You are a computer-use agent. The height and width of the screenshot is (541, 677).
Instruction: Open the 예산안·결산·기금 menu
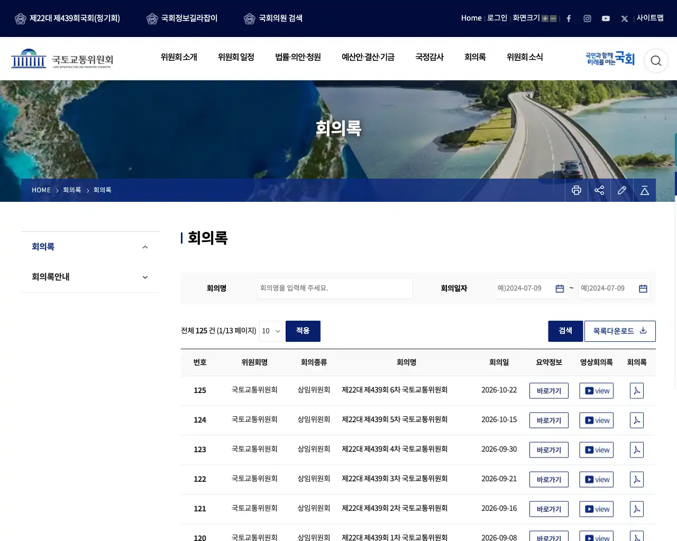pyautogui.click(x=368, y=57)
